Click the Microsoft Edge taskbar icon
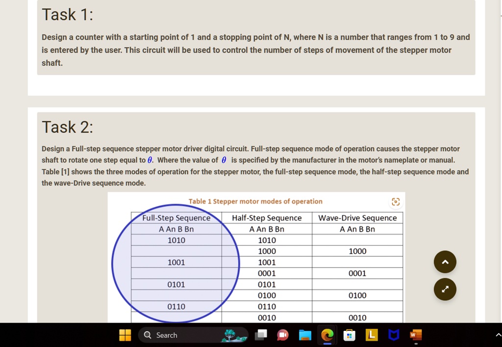This screenshot has width=502, height=347. [327, 335]
